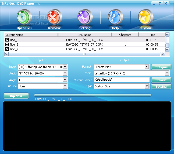Select the VTS_08_0.IFO row entry
The height and width of the screenshot is (154, 174).
85,49
